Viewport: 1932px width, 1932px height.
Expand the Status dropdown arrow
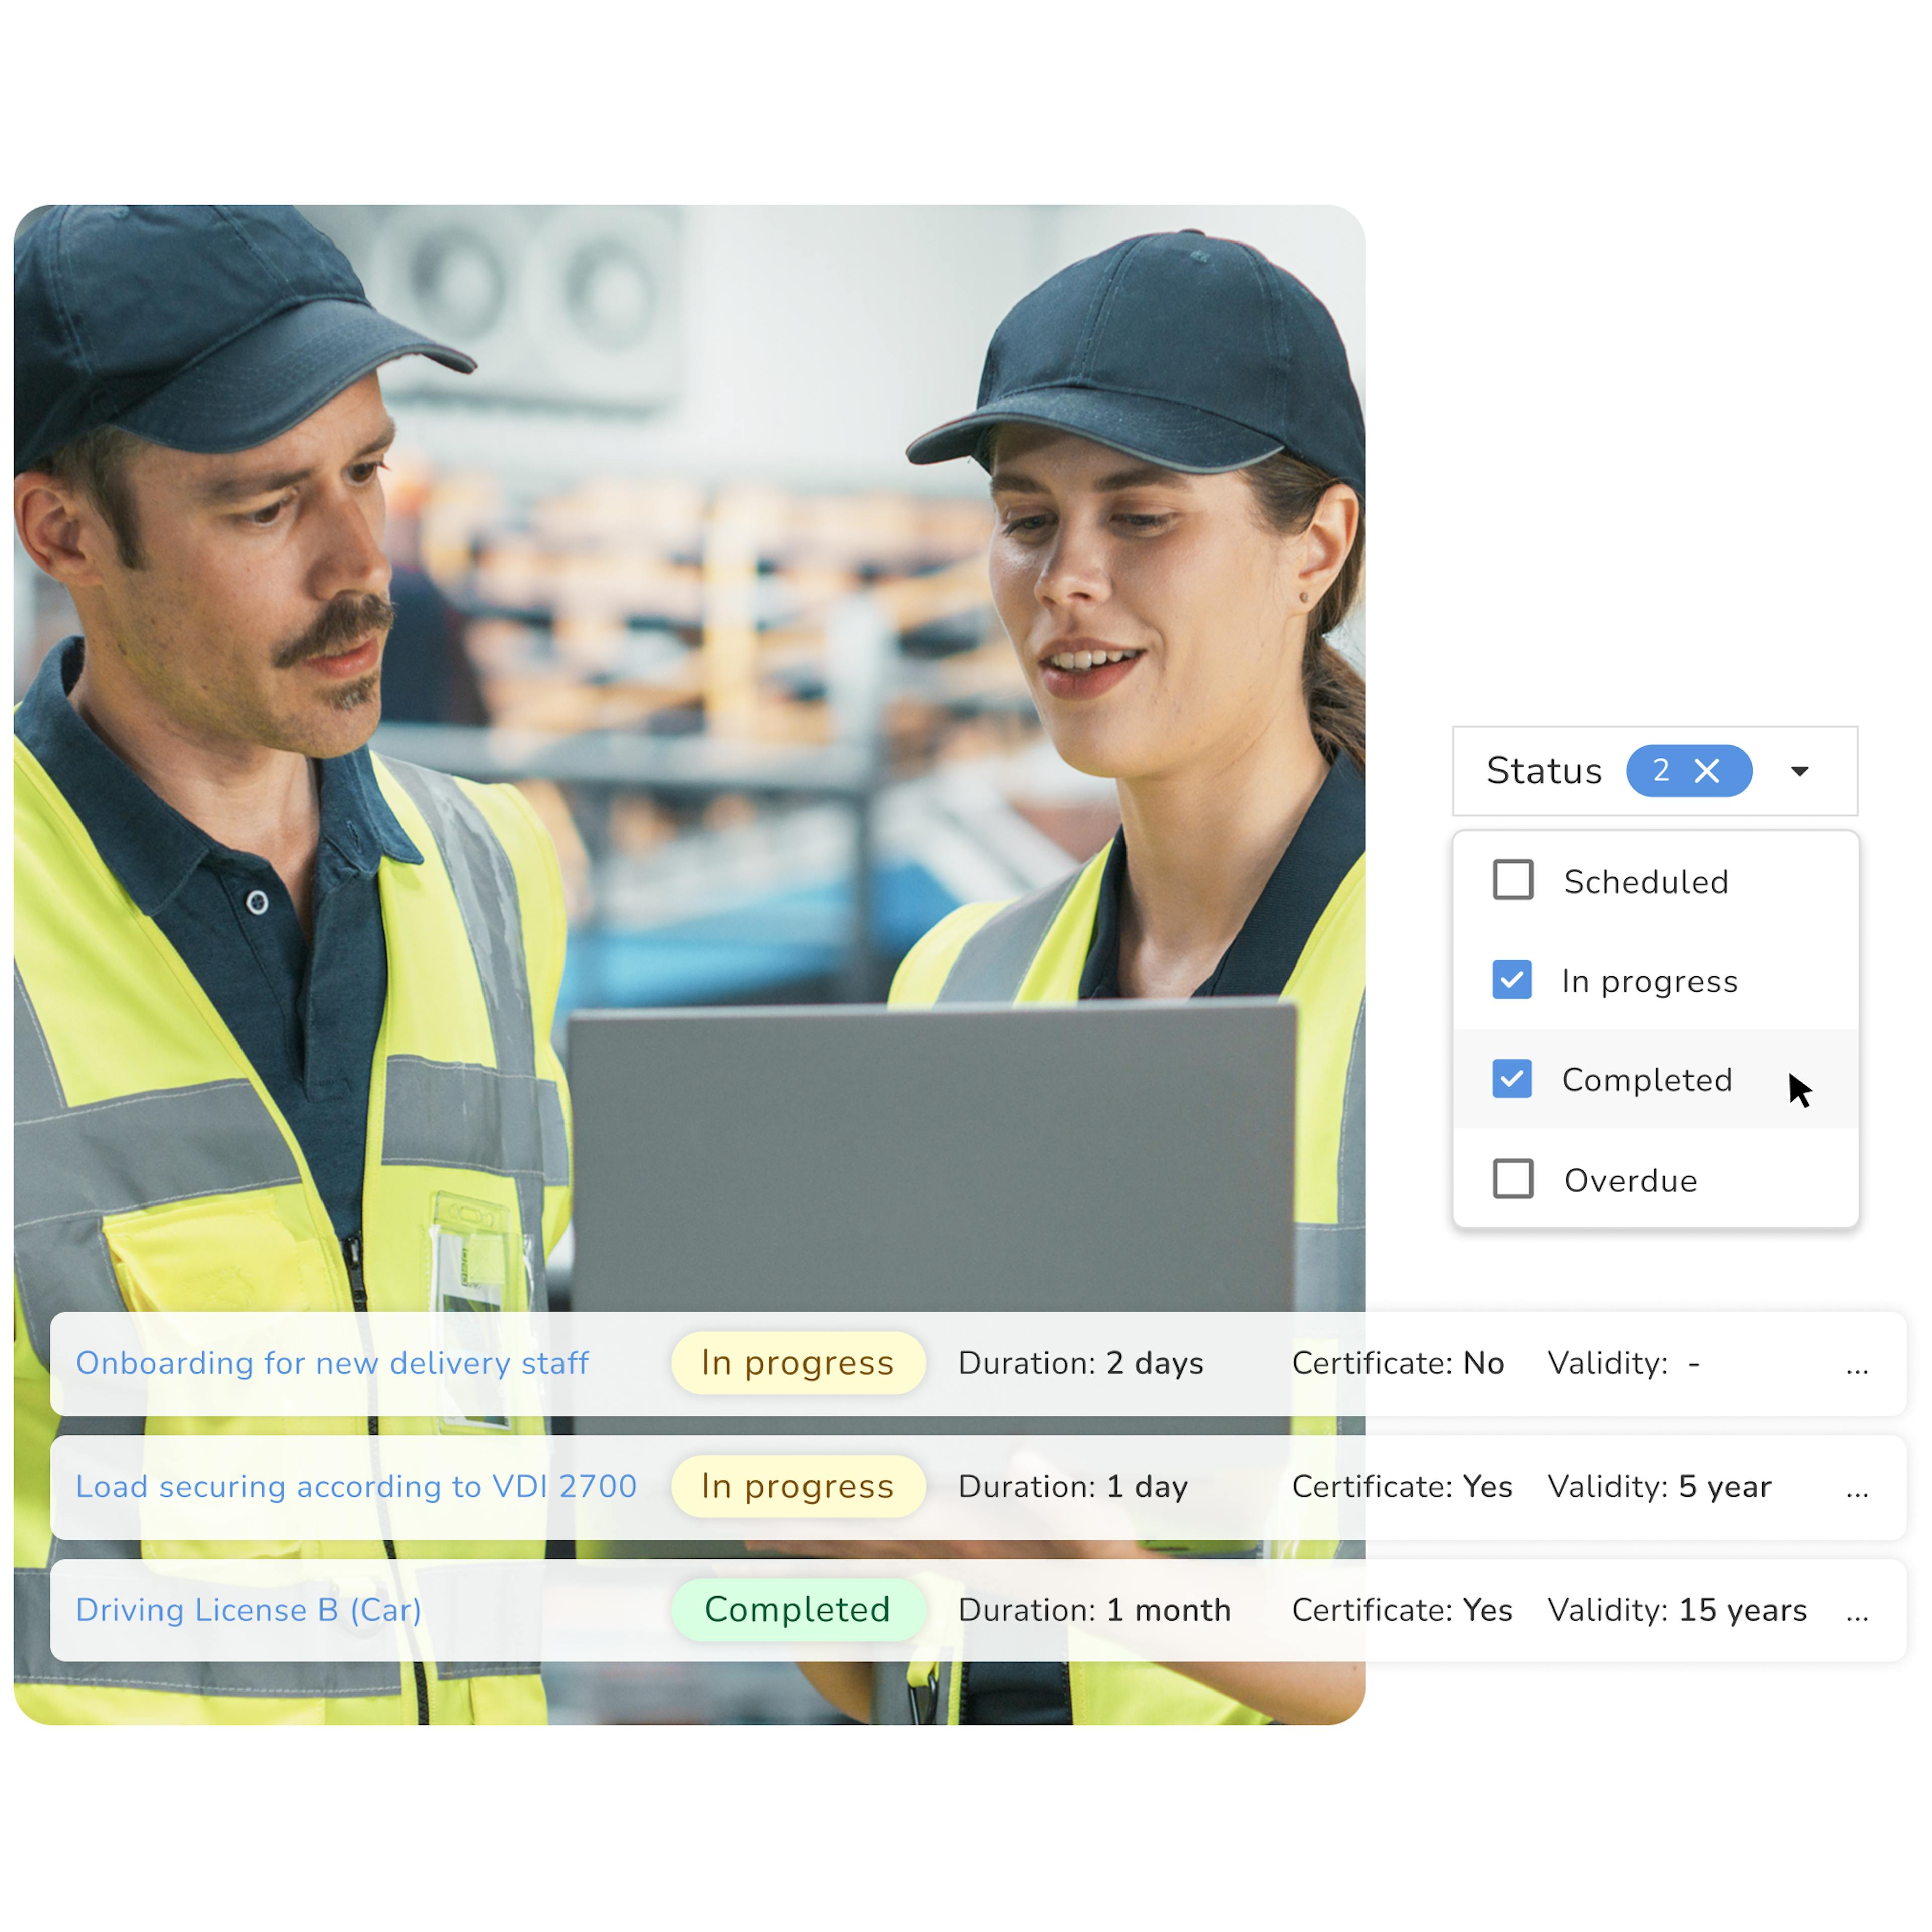1799,771
